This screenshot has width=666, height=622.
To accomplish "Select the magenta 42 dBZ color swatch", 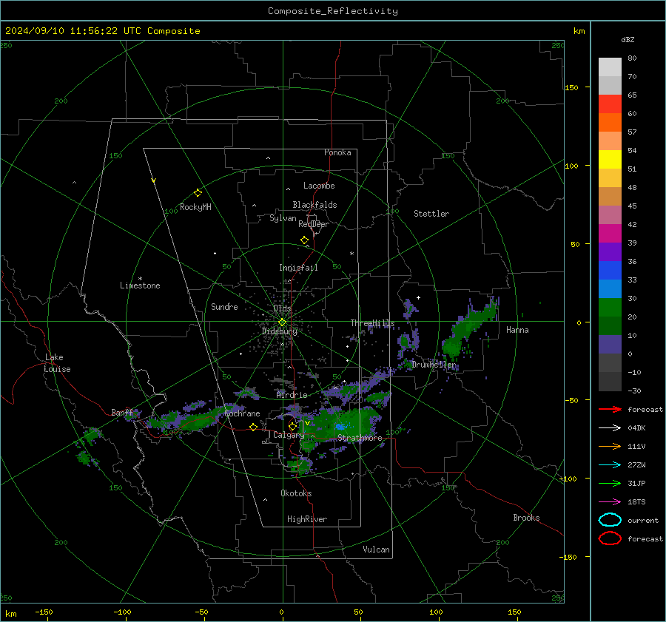I will [610, 234].
